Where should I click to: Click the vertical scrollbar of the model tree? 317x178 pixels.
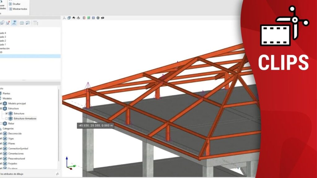tap(59, 124)
